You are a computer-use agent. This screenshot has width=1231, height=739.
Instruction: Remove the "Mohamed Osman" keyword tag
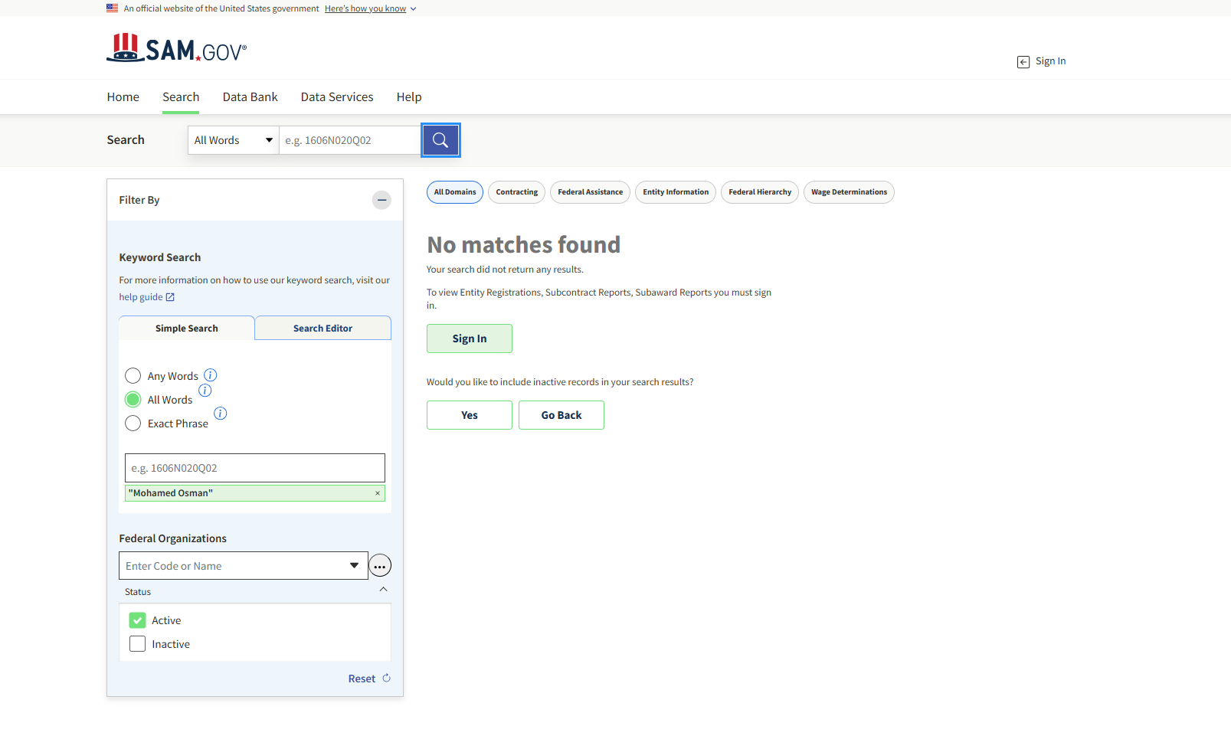[378, 493]
